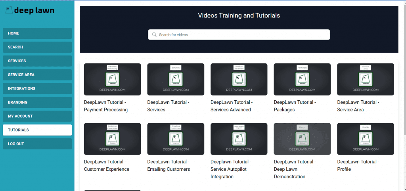Open the Service Autopilot Integration thumbnail
This screenshot has height=191, width=406.
point(239,139)
